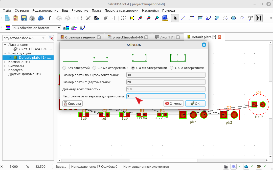This screenshot has height=170, width=273.
Task: Collapse the 'Листы схем' tree node
Action: point(5,45)
